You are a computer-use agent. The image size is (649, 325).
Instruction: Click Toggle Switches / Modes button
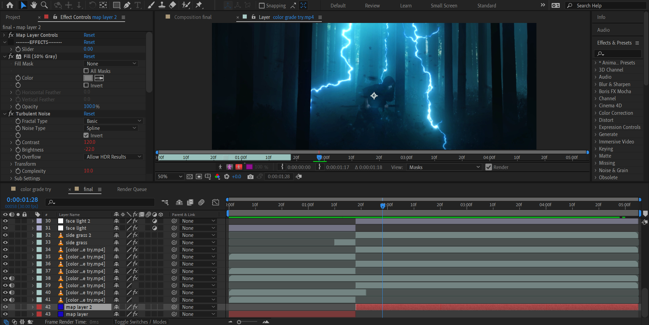click(140, 322)
